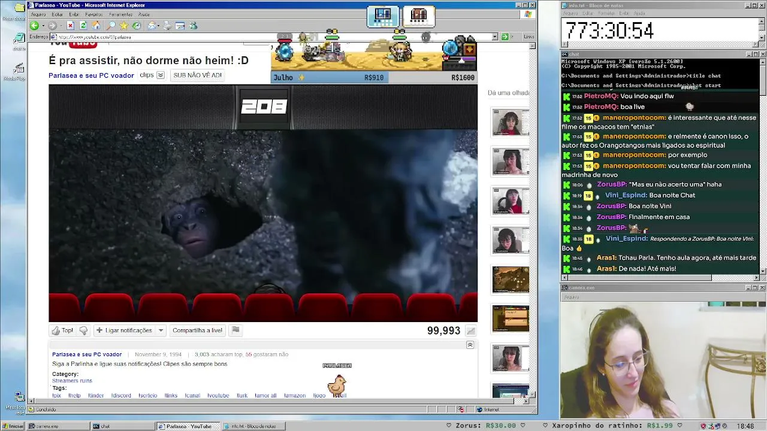Flag the video with the flag icon
The image size is (767, 431).
[235, 330]
